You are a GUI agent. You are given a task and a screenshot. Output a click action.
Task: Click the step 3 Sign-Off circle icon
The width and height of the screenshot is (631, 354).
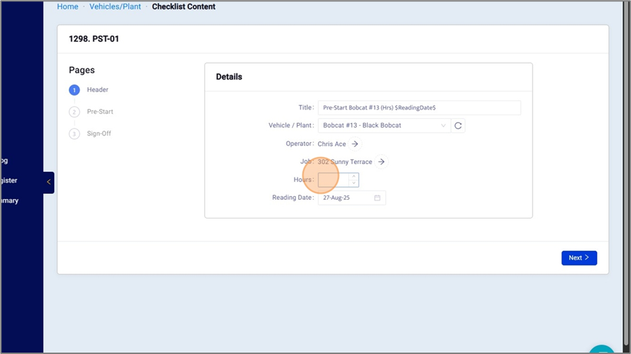point(74,133)
